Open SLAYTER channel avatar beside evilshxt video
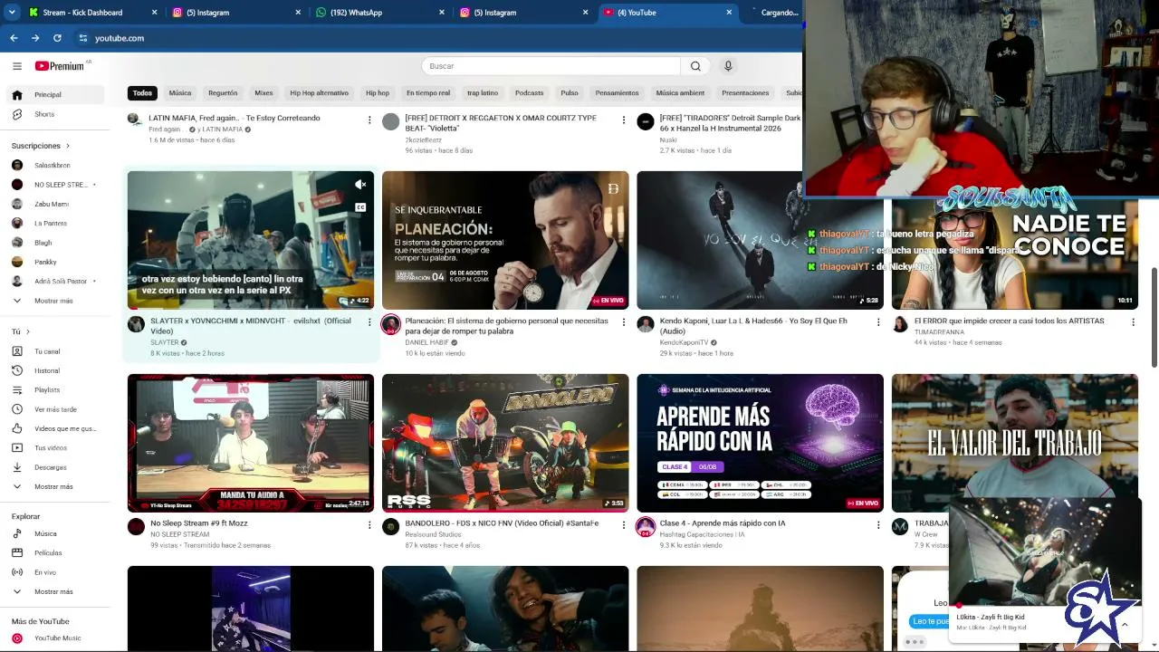1159x652 pixels. 136,324
